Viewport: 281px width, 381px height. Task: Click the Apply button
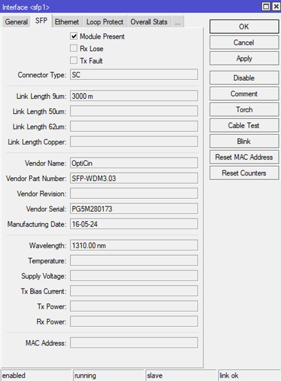click(244, 58)
